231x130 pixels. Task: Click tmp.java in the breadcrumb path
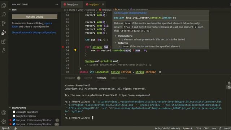[x=107, y=10]
